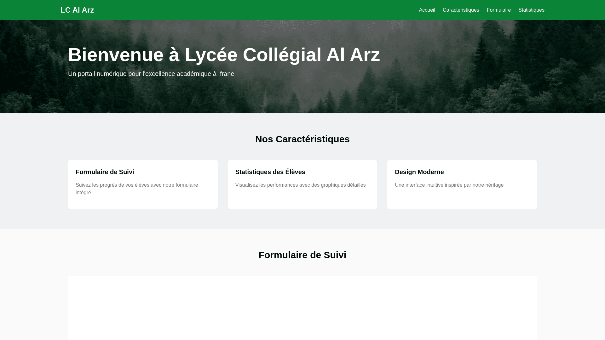Click empty space in Design Moderne card

[462, 200]
